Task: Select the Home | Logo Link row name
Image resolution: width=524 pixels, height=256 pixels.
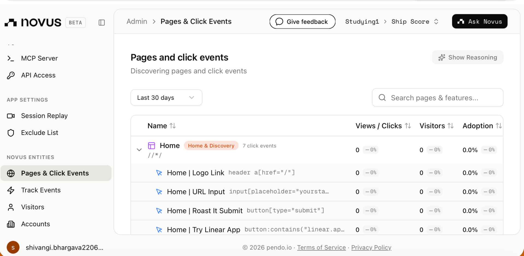Action: 195,173
